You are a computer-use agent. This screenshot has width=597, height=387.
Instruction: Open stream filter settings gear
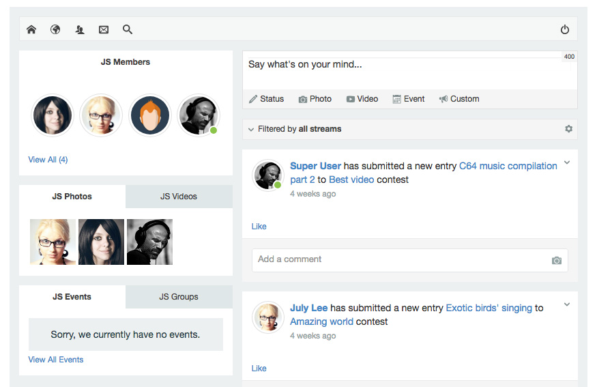coord(568,129)
